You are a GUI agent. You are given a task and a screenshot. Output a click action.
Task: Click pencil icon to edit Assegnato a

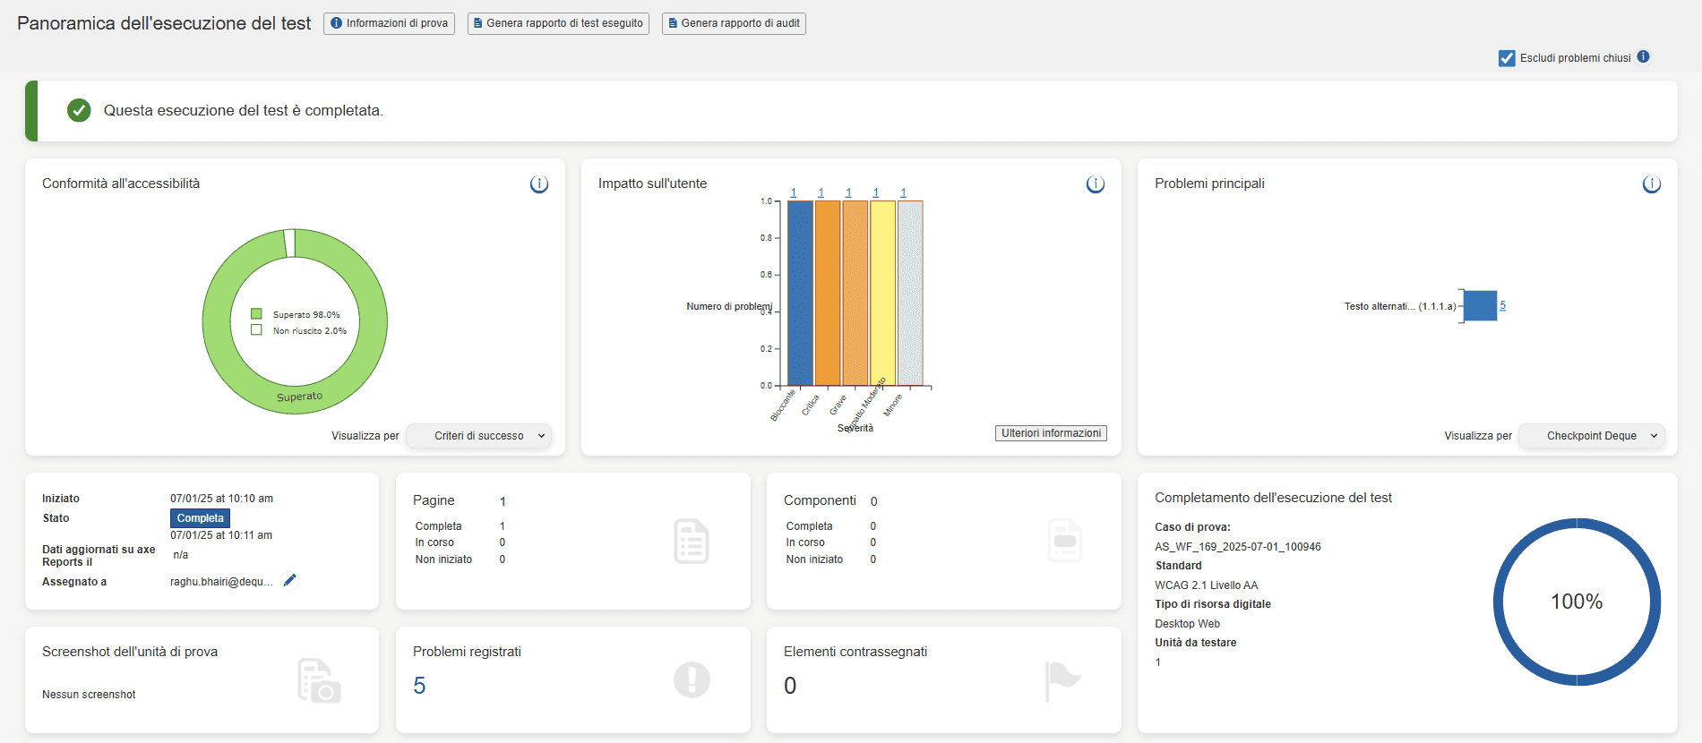[x=289, y=581]
